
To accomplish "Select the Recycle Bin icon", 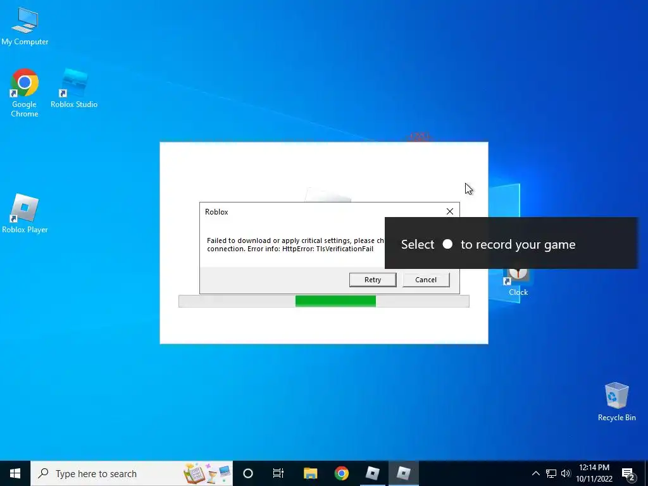I will 616,402.
